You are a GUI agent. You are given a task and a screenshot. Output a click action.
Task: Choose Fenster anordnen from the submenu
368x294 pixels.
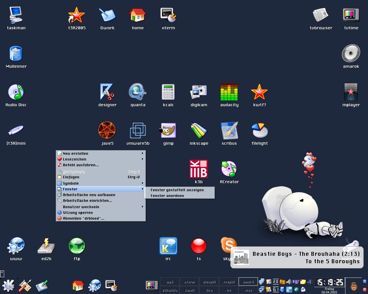tap(167, 196)
